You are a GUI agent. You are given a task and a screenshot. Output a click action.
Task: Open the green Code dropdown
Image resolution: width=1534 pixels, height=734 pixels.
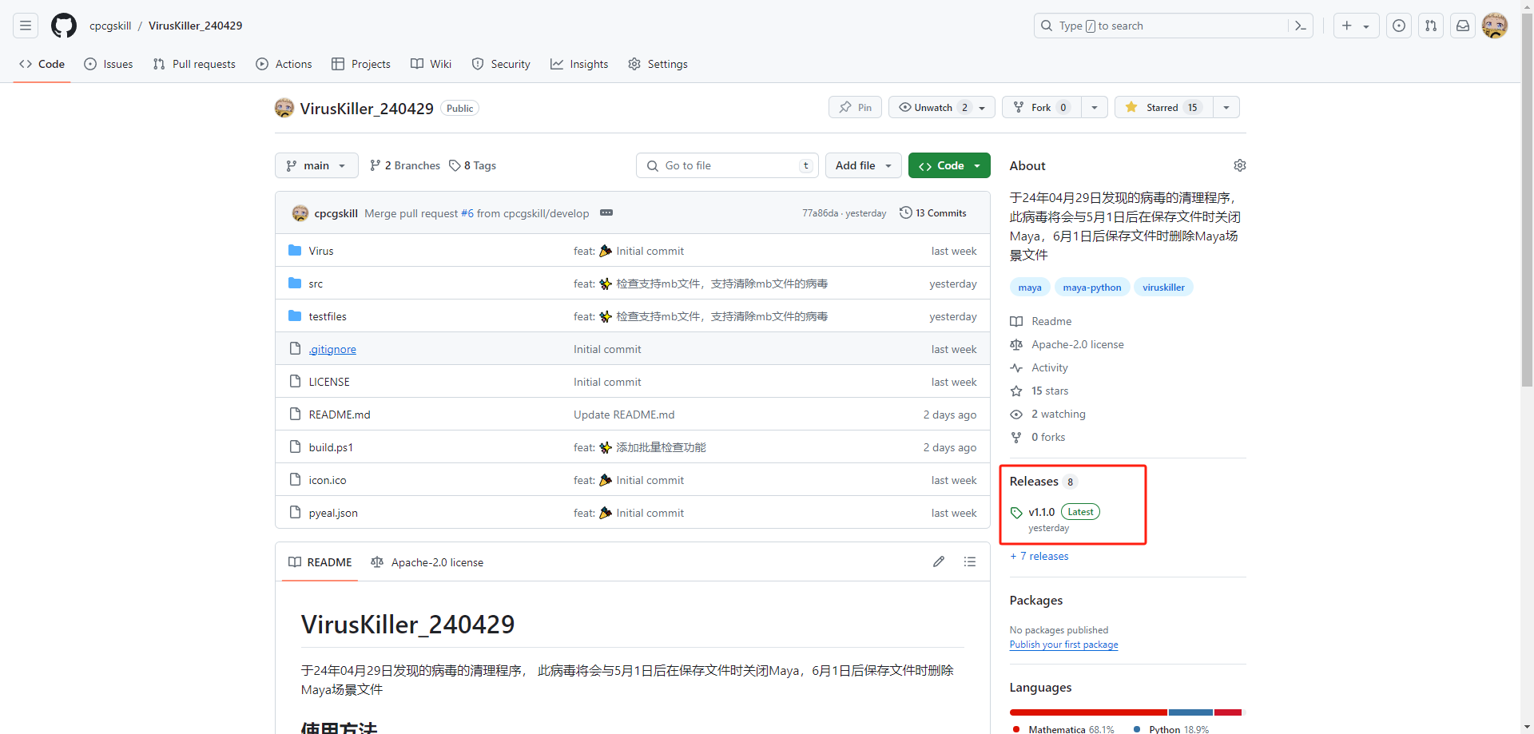(x=949, y=165)
